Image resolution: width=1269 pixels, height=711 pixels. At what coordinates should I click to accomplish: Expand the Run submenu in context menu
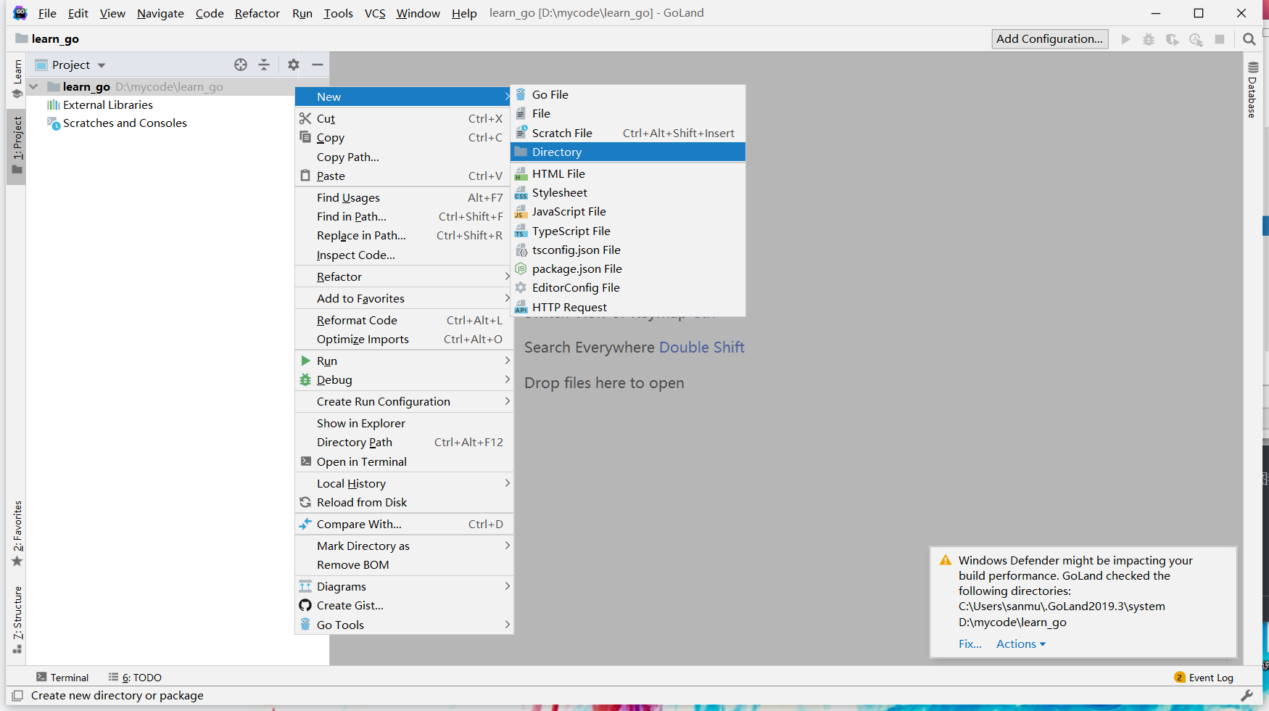click(x=404, y=361)
